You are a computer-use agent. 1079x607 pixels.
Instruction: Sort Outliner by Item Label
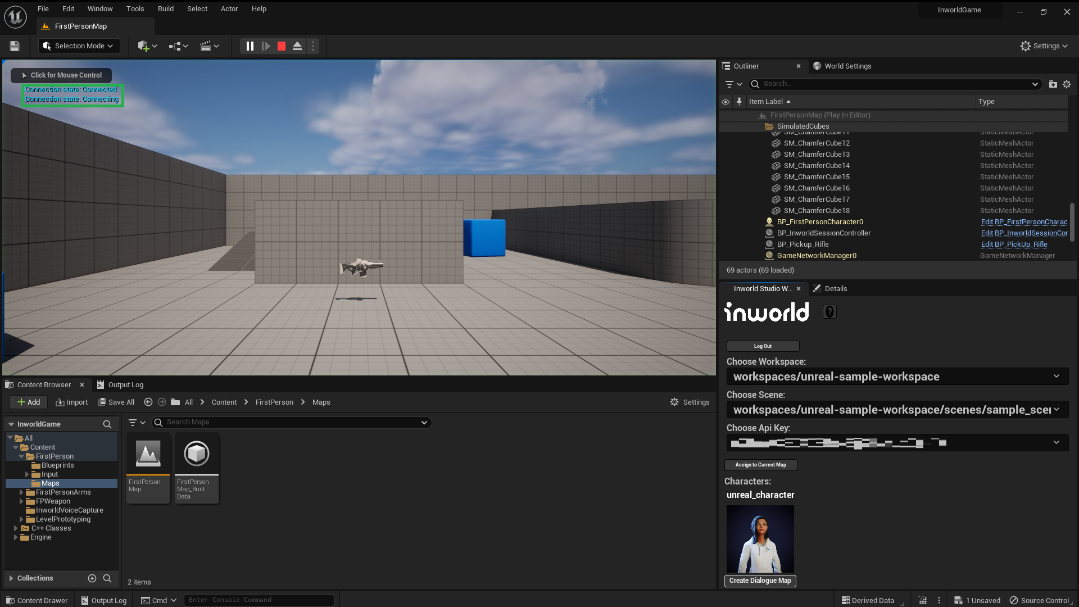[769, 102]
